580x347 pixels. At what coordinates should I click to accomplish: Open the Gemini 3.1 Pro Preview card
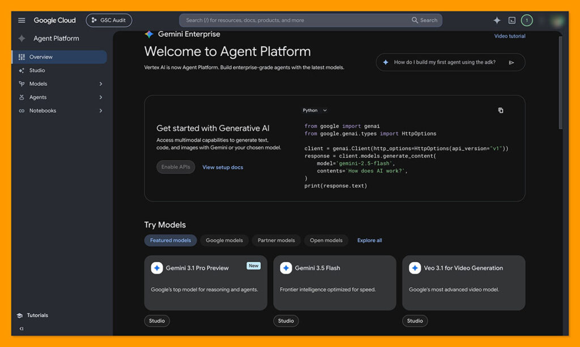pos(206,283)
